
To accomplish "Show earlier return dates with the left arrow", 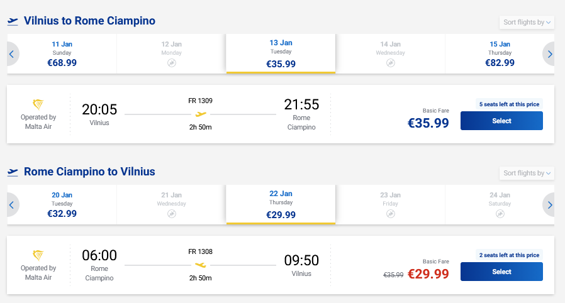I will coord(11,205).
